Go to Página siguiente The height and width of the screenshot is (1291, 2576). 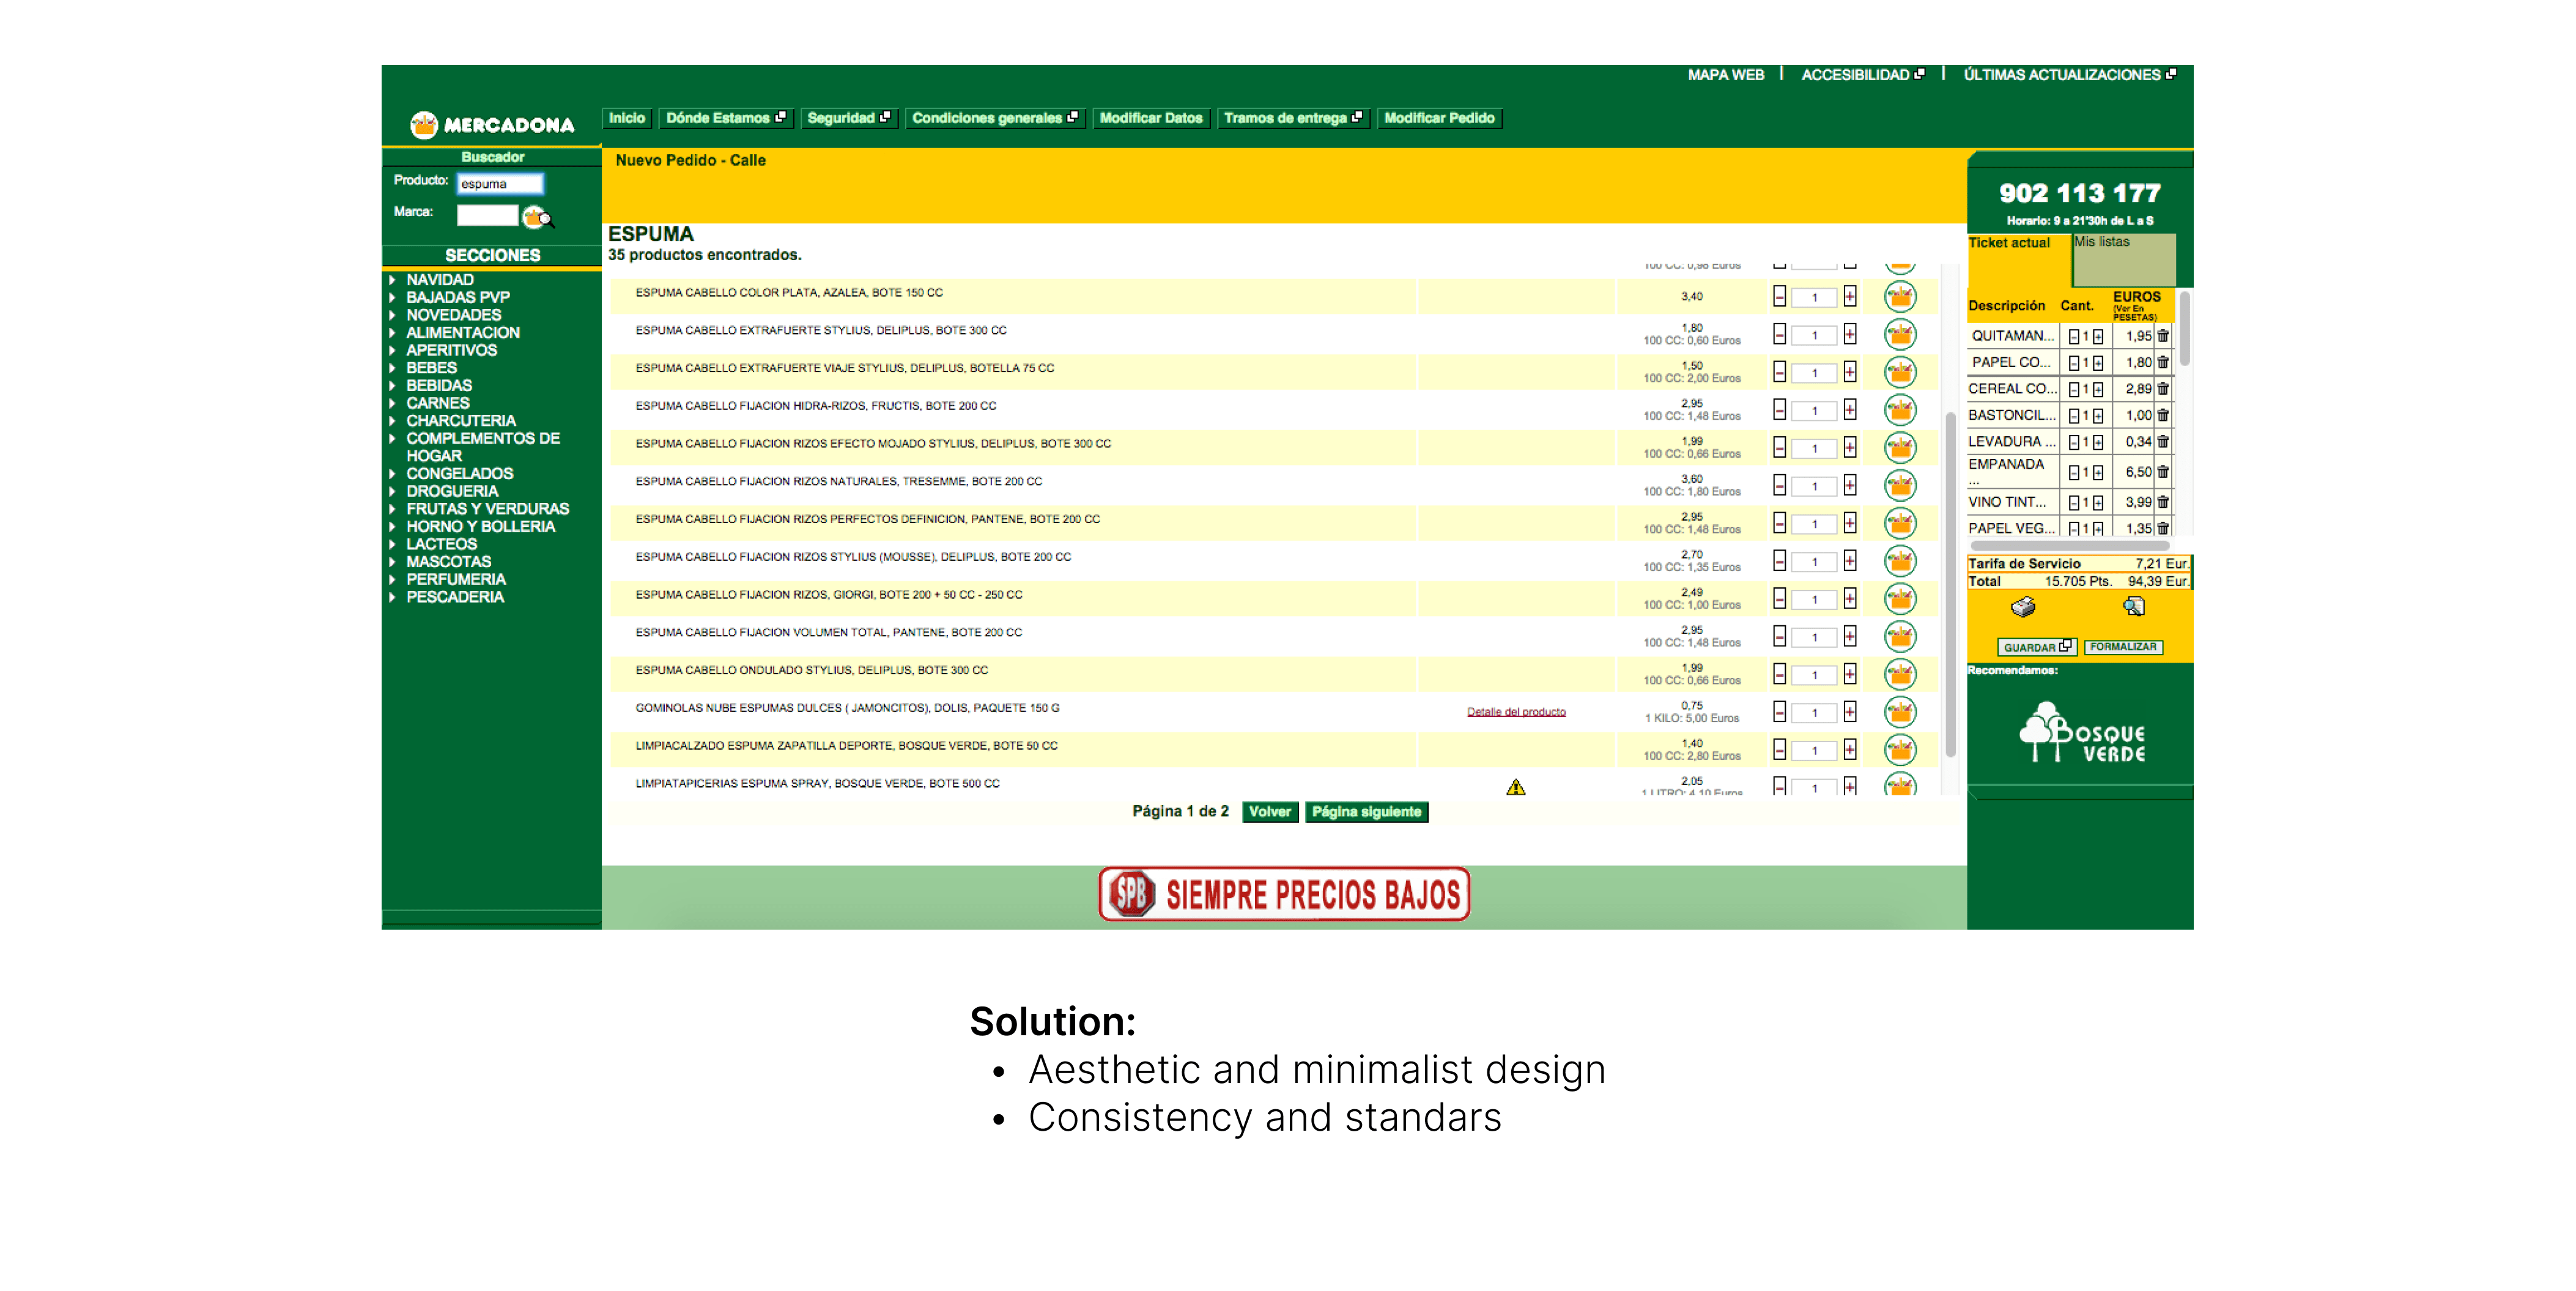pyautogui.click(x=1366, y=812)
